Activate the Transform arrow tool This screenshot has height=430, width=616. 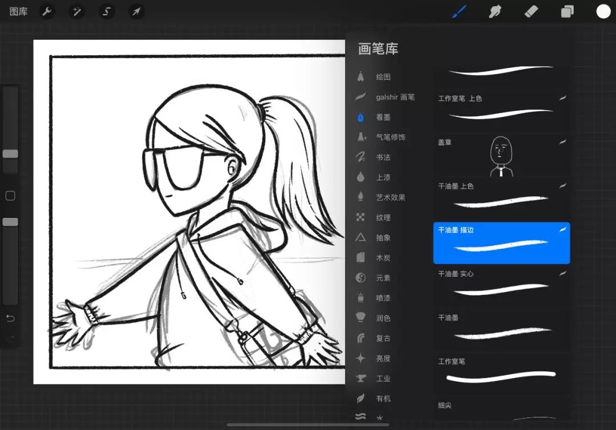point(136,11)
